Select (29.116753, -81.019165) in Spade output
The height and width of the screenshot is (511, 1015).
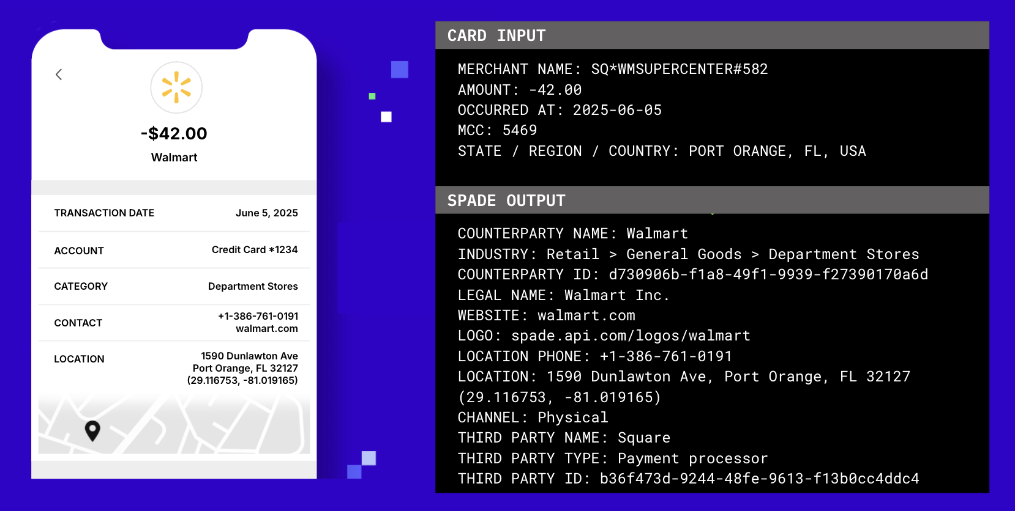pyautogui.click(x=560, y=397)
